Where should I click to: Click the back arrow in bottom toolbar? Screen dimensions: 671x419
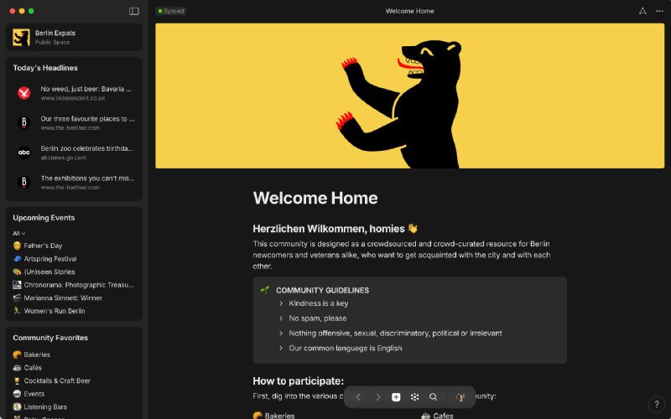[x=358, y=397]
